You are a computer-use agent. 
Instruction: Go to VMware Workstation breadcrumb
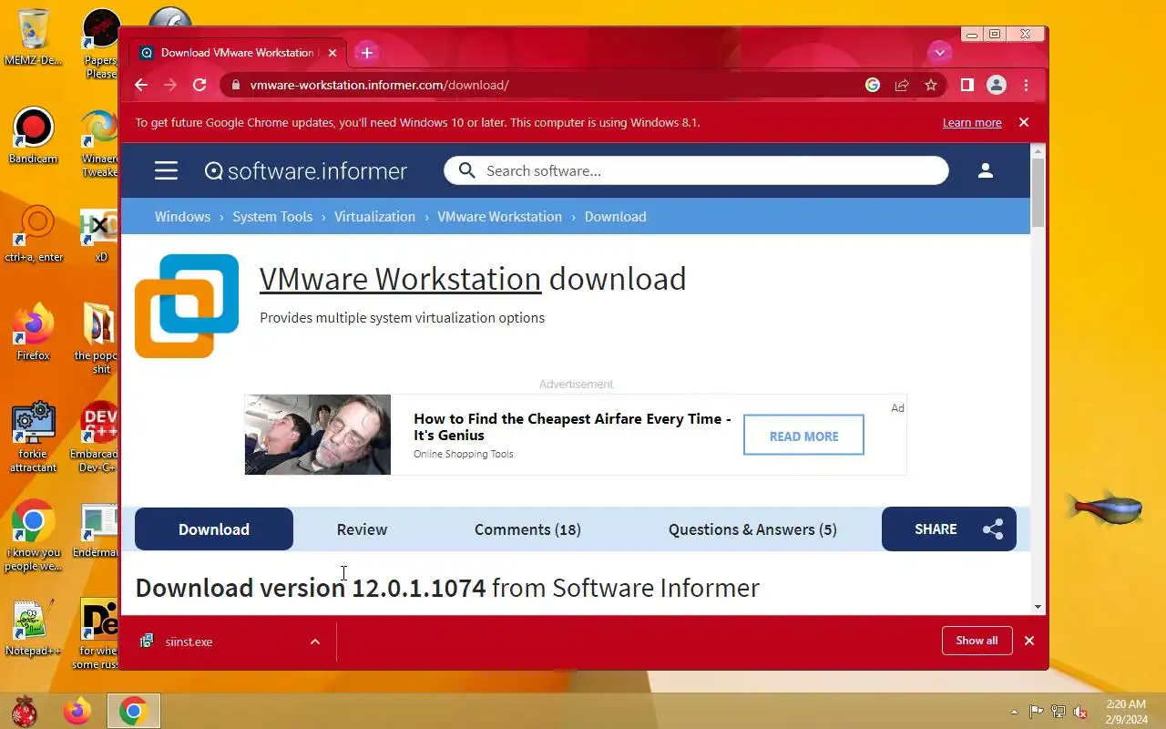499,216
